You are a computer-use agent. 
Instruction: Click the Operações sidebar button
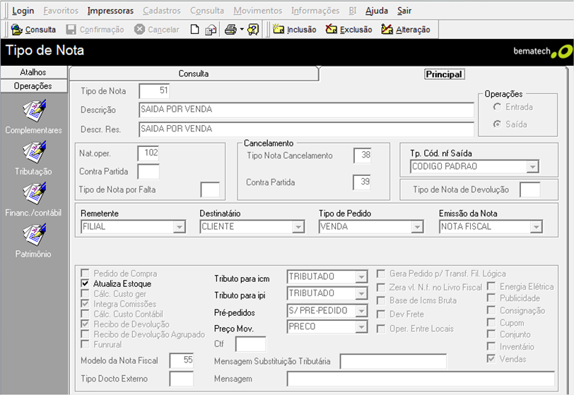[x=34, y=86]
